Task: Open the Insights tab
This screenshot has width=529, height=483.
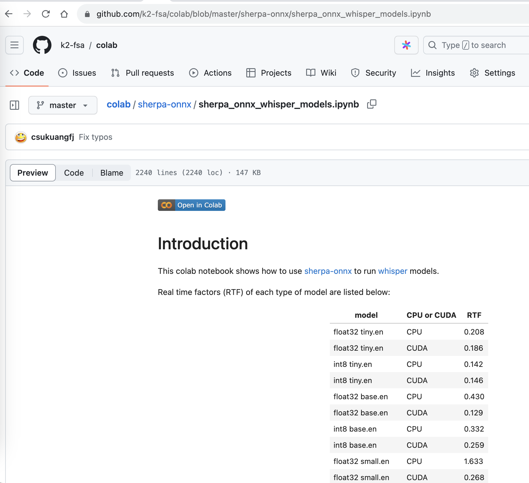Action: point(433,73)
